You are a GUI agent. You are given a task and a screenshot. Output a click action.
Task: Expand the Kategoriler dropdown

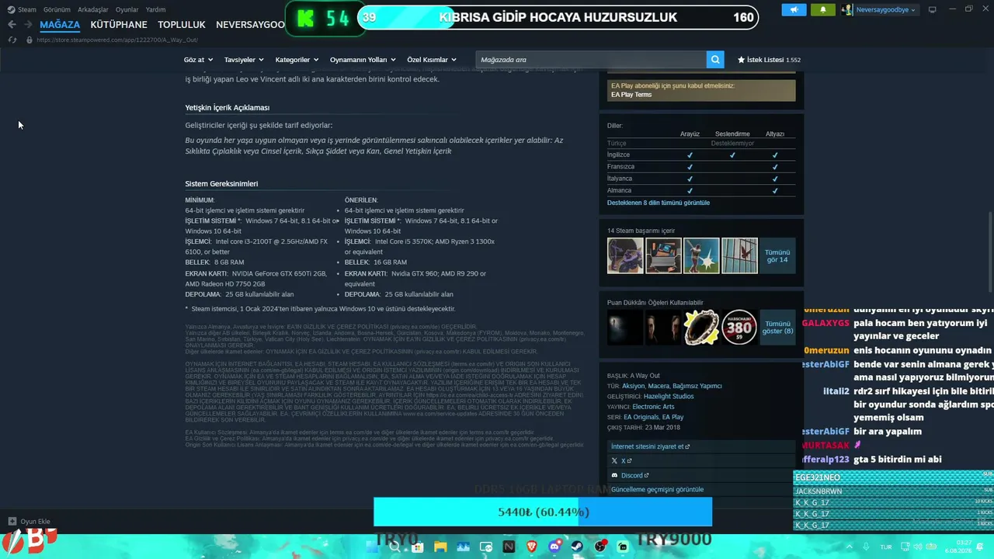(x=297, y=60)
